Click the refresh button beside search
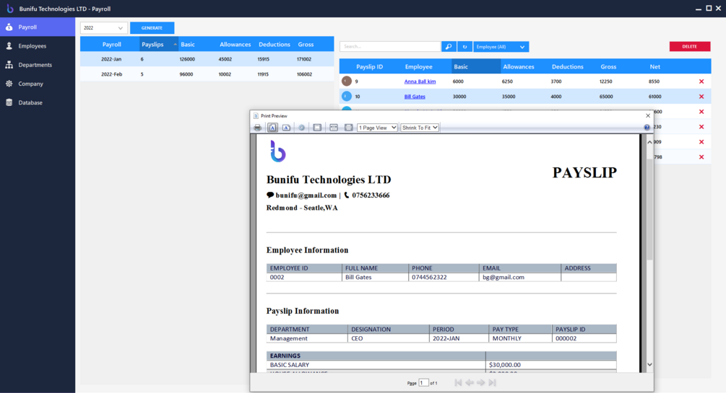The image size is (726, 393). pyautogui.click(x=465, y=47)
